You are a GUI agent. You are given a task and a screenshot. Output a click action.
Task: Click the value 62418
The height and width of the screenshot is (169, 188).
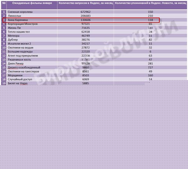(x=85, y=32)
